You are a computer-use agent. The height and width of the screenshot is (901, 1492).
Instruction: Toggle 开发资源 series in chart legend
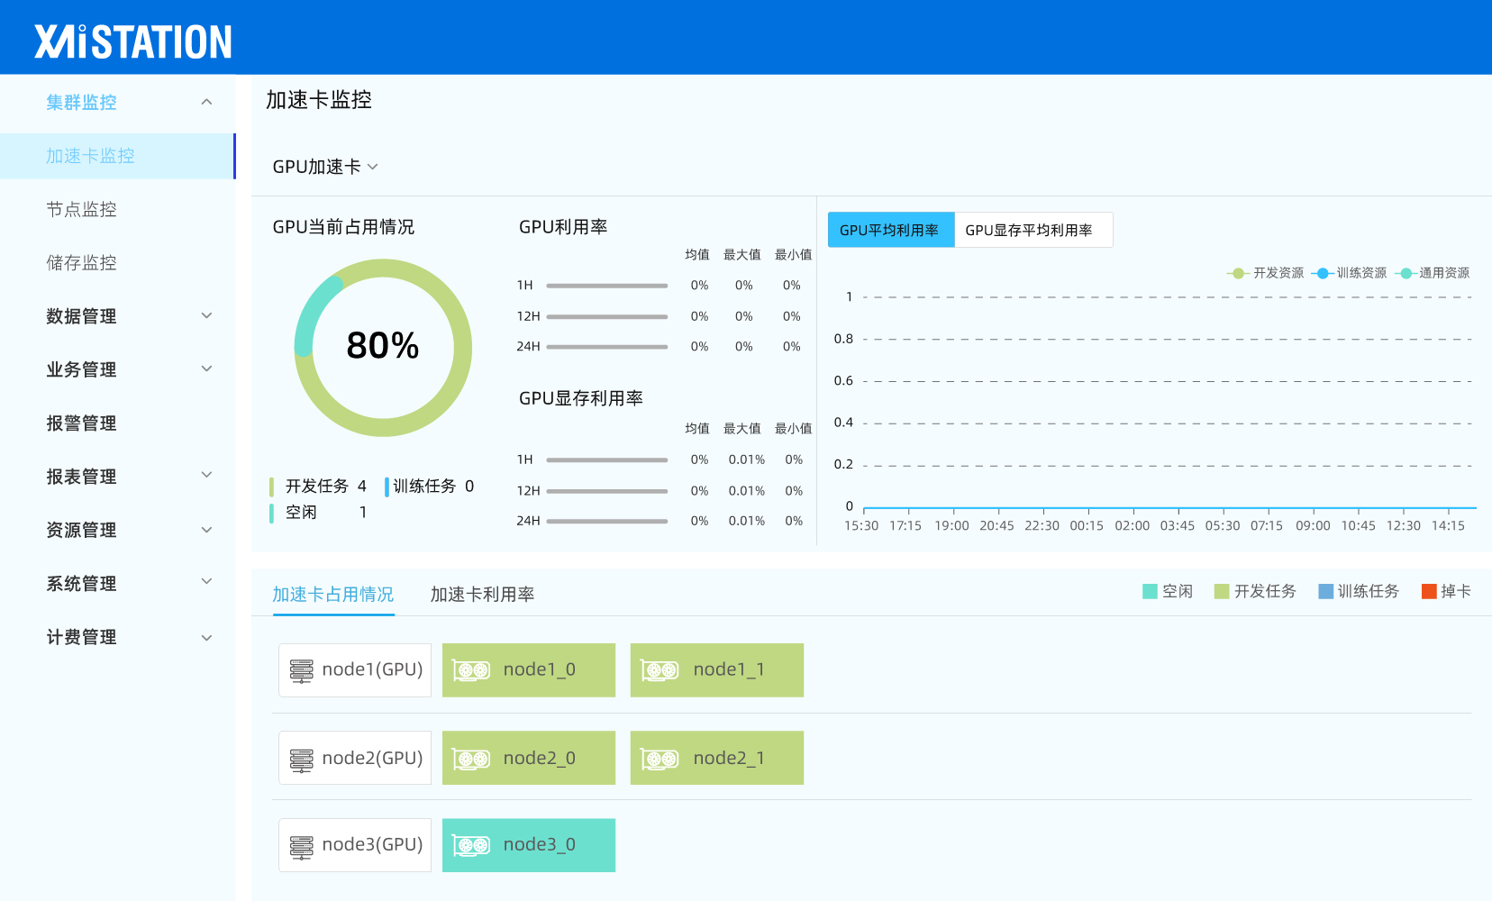pos(1266,273)
